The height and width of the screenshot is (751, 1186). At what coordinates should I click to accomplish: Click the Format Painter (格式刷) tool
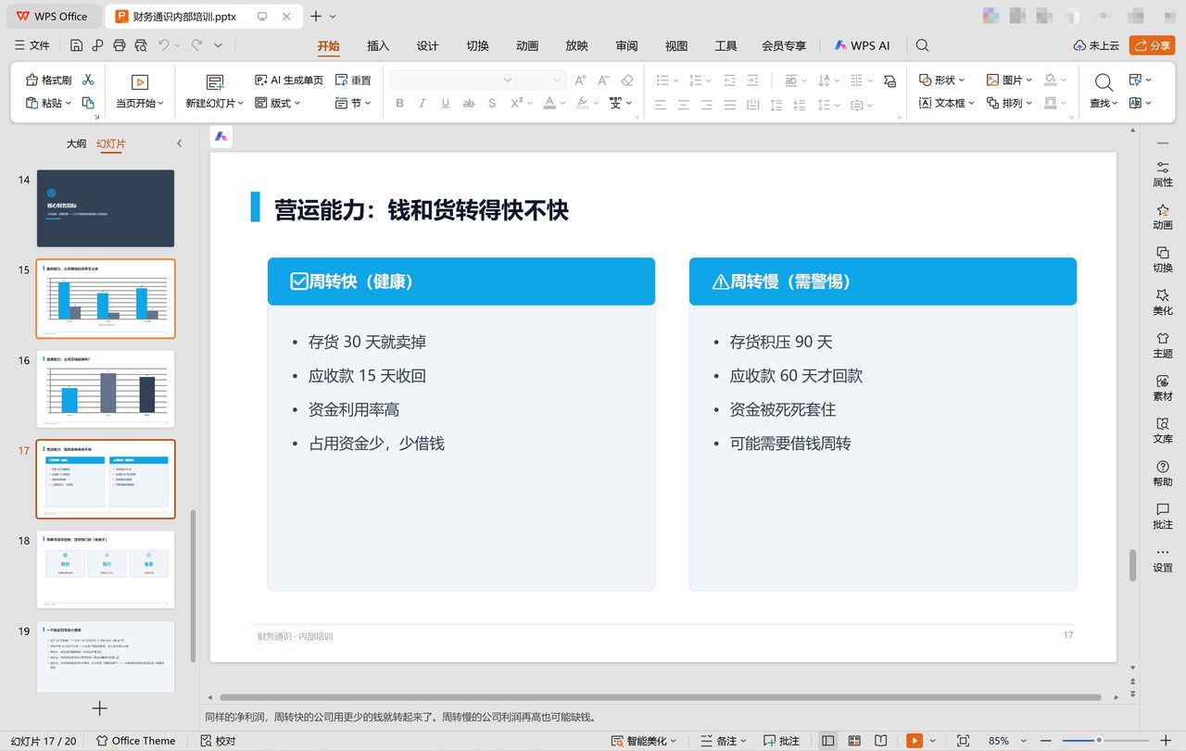(49, 81)
